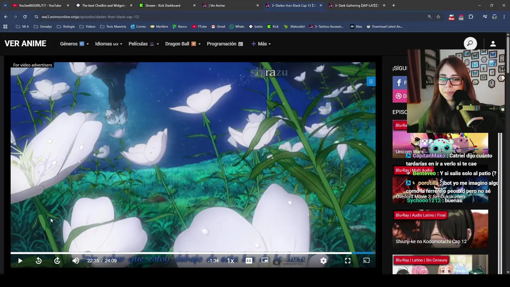Close the Darker than Black Cap 13 tab
Viewport: 510px width, 287px height.
point(321,6)
